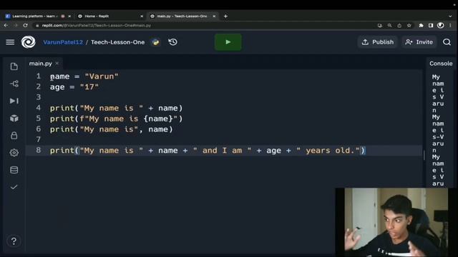
Task: Run the code with green play button
Action: [228, 42]
